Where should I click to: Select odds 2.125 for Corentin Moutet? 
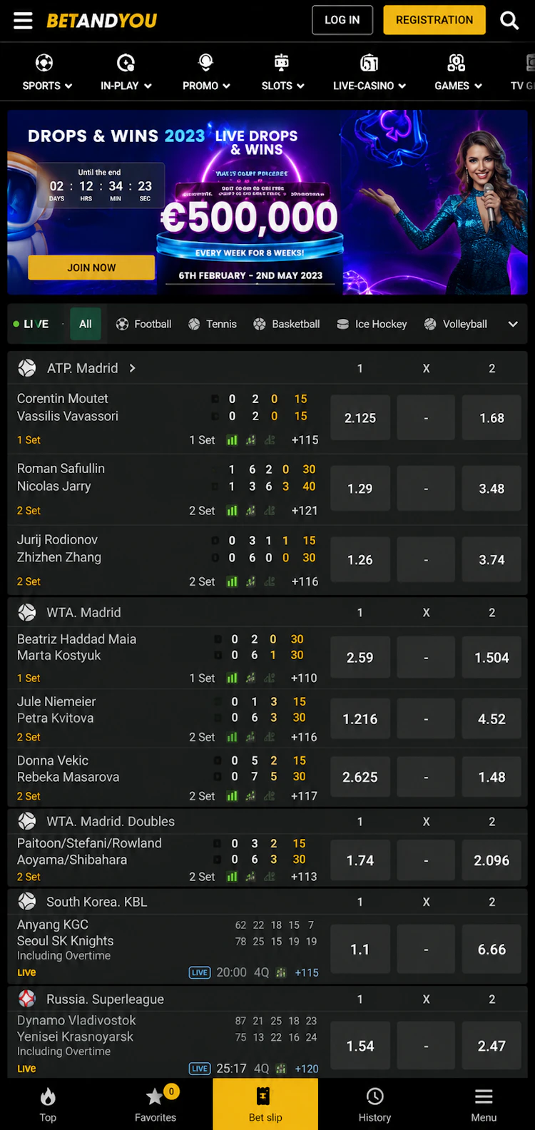click(360, 418)
